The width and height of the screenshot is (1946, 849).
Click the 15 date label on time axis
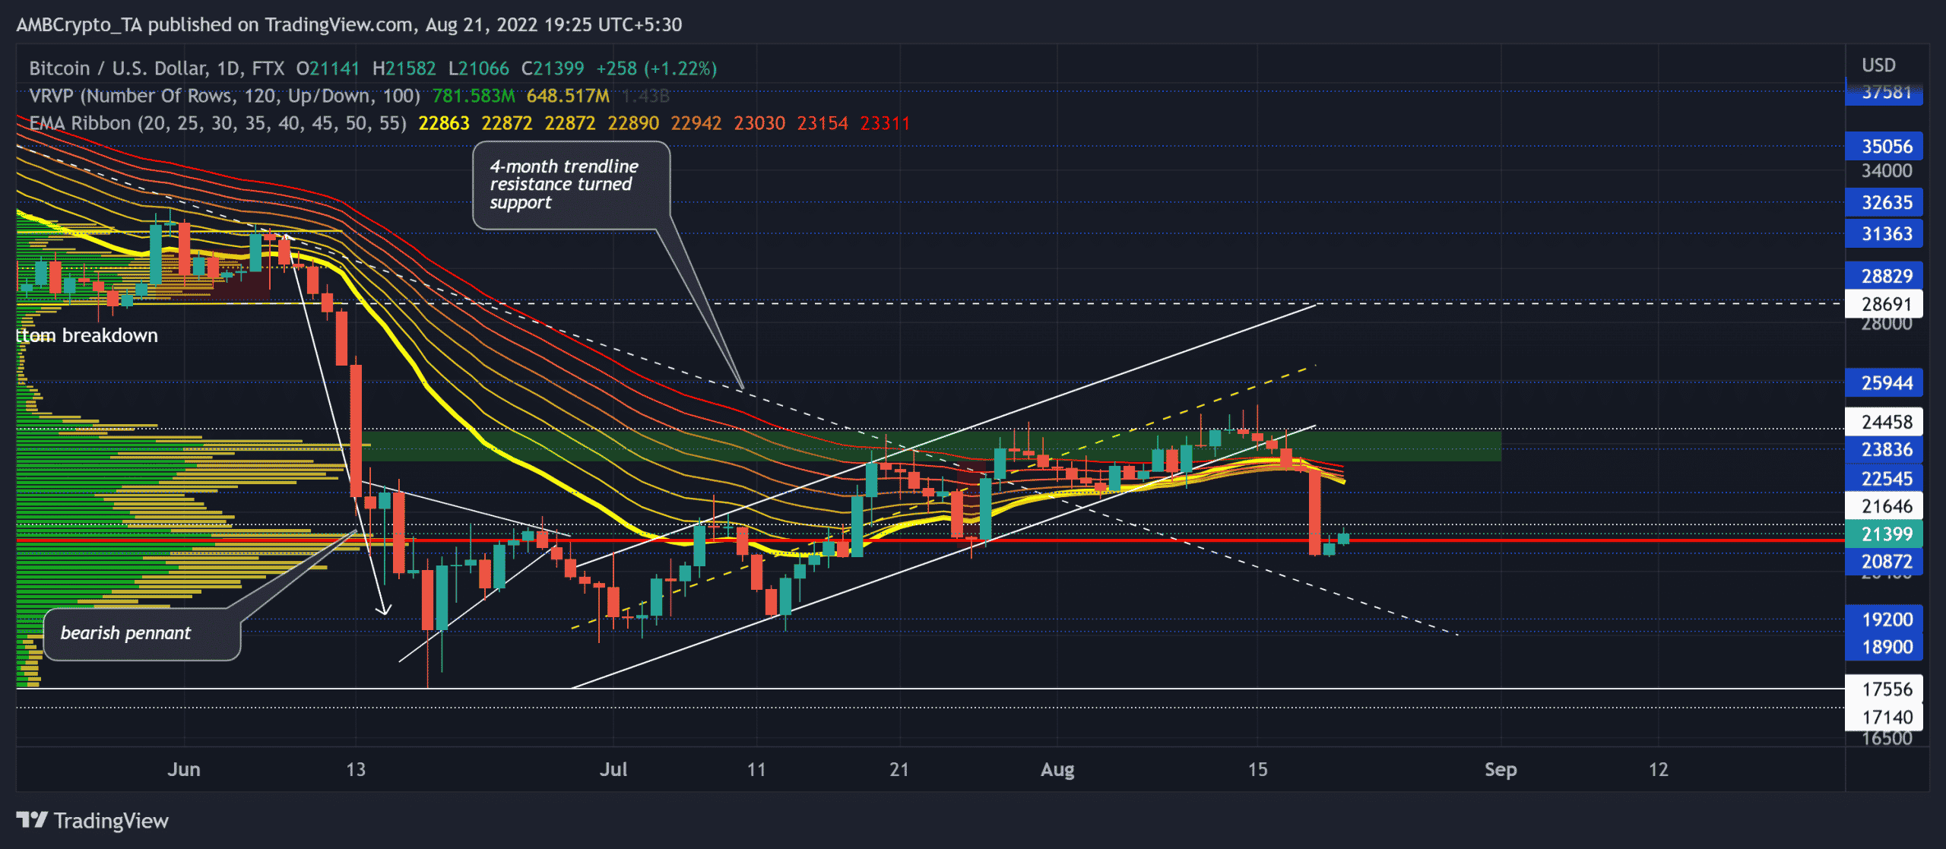pos(1257,769)
